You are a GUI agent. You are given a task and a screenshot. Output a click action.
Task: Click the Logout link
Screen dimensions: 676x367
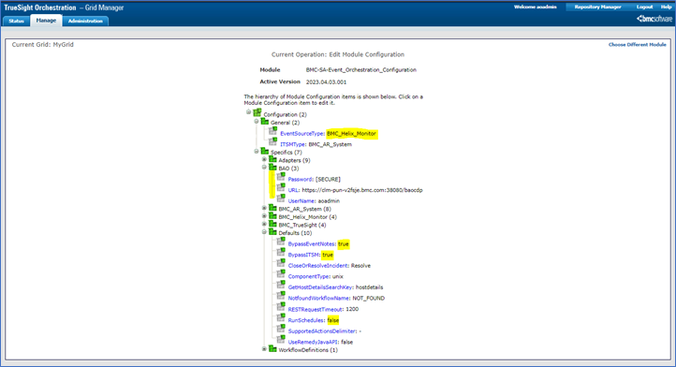tap(644, 7)
